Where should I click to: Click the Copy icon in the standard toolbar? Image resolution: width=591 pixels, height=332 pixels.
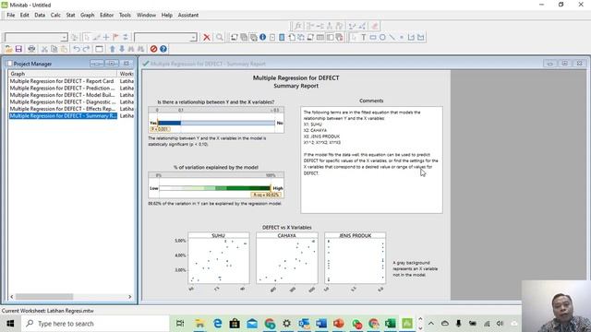click(54, 49)
